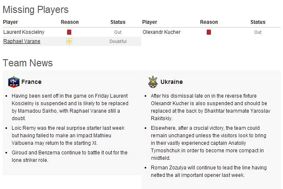Image resolution: width=283 pixels, height=189 pixels.
Task: Click the Out status for Laurent Koscielny
Action: pyautogui.click(x=118, y=32)
